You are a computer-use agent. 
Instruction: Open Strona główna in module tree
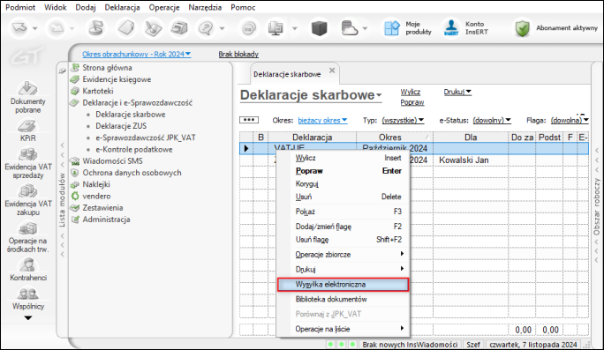(107, 68)
